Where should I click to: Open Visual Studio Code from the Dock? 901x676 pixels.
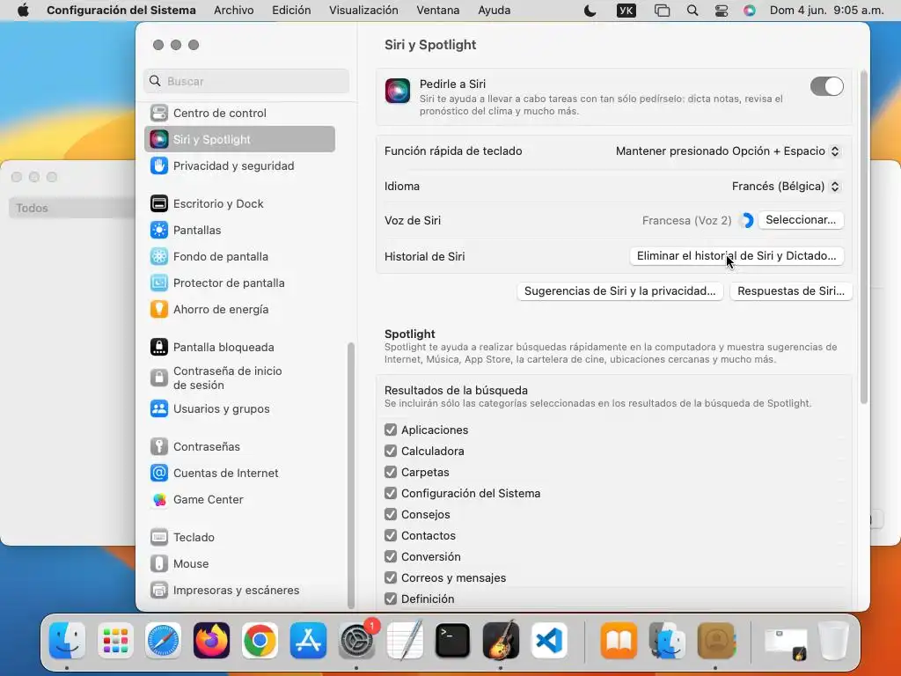pyautogui.click(x=549, y=641)
